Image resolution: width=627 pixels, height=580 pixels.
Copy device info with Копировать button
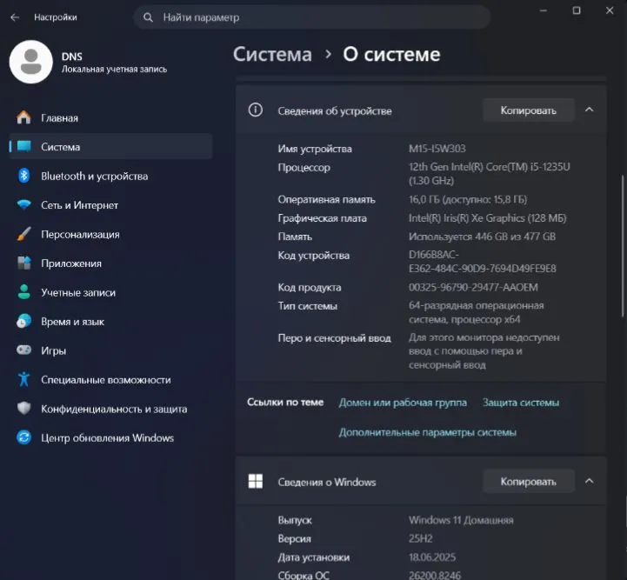[x=528, y=110]
